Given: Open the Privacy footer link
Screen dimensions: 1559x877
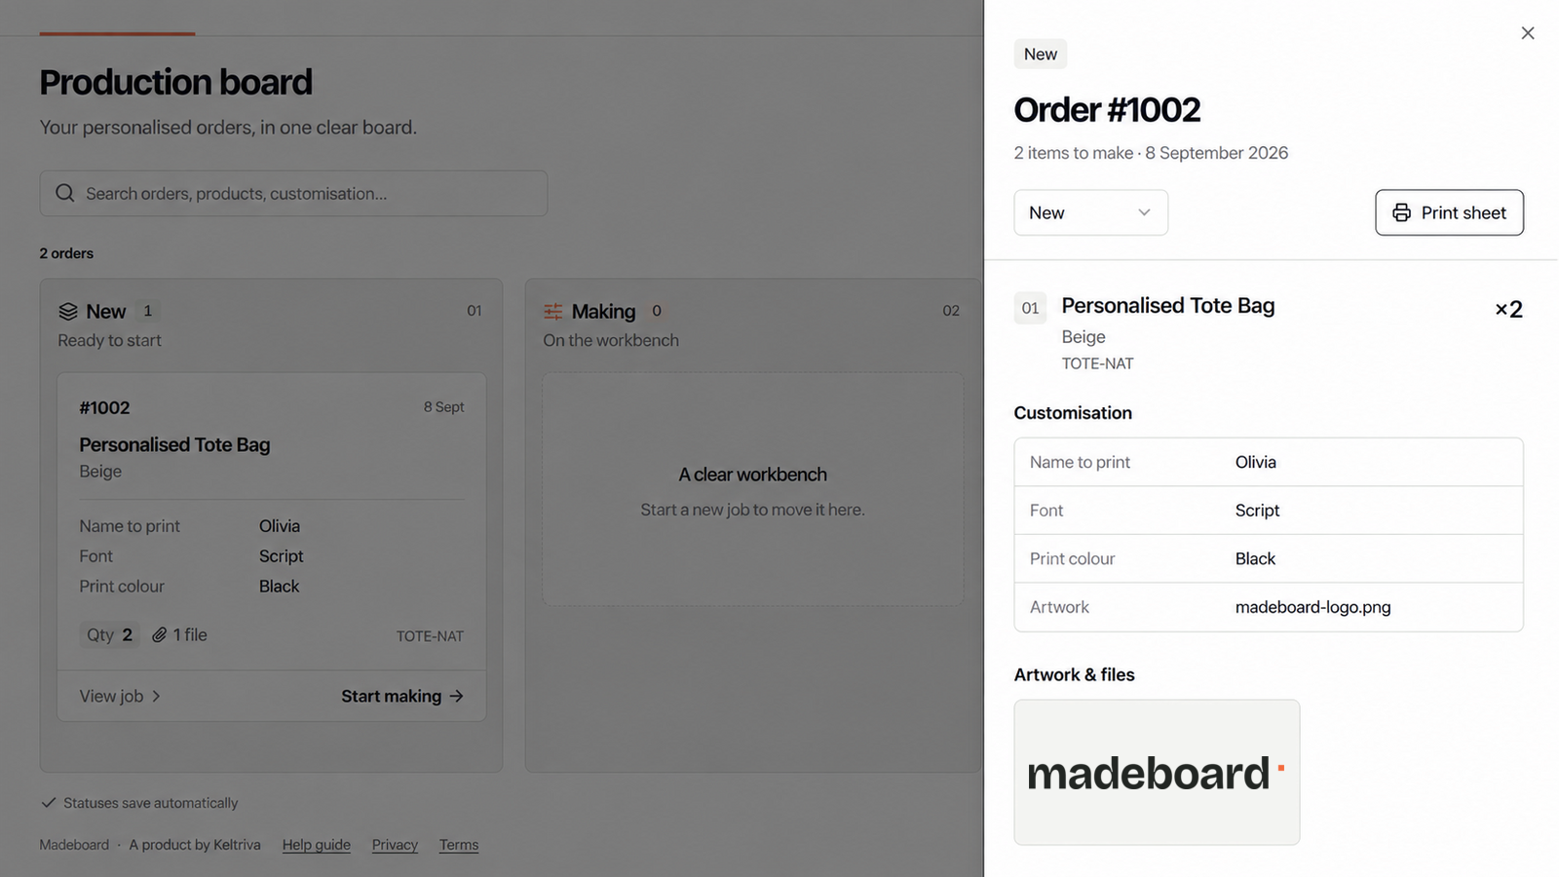Looking at the screenshot, I should pos(395,845).
